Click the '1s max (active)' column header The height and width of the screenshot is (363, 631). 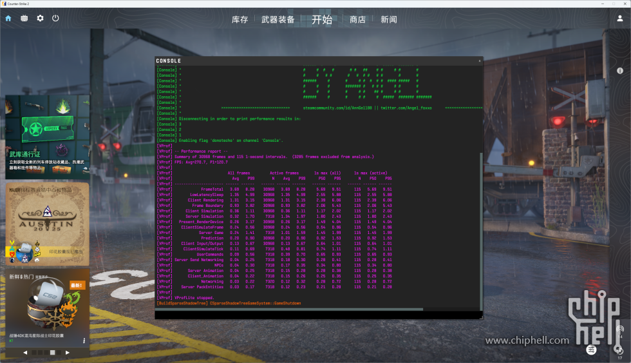click(x=371, y=173)
